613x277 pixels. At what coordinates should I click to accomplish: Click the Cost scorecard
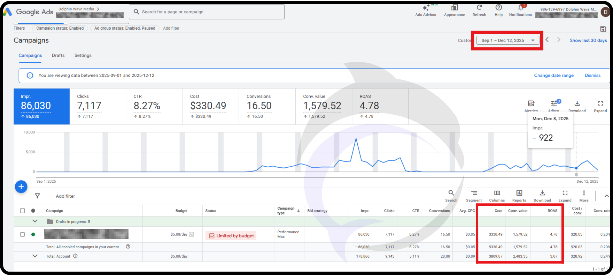211,106
